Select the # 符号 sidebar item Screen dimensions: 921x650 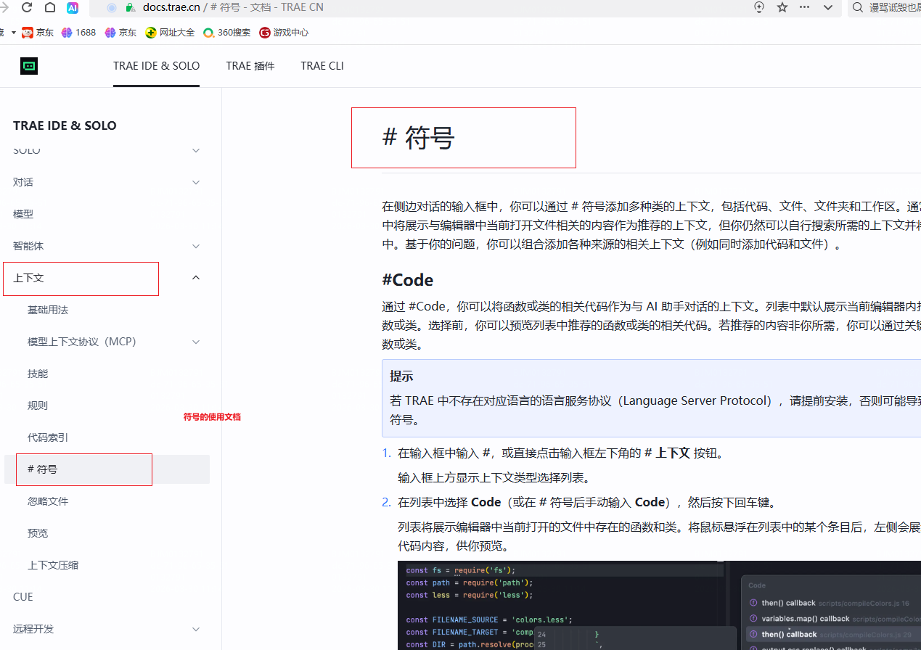107,469
